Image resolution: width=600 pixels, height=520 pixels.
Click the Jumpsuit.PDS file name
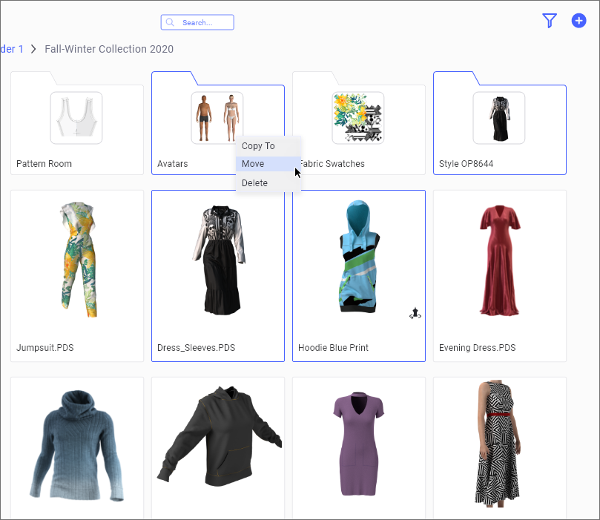point(44,348)
